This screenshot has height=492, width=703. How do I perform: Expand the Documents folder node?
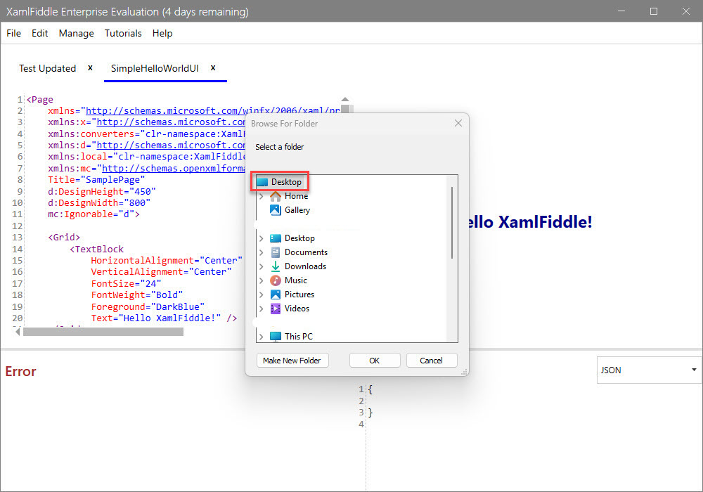tap(262, 252)
